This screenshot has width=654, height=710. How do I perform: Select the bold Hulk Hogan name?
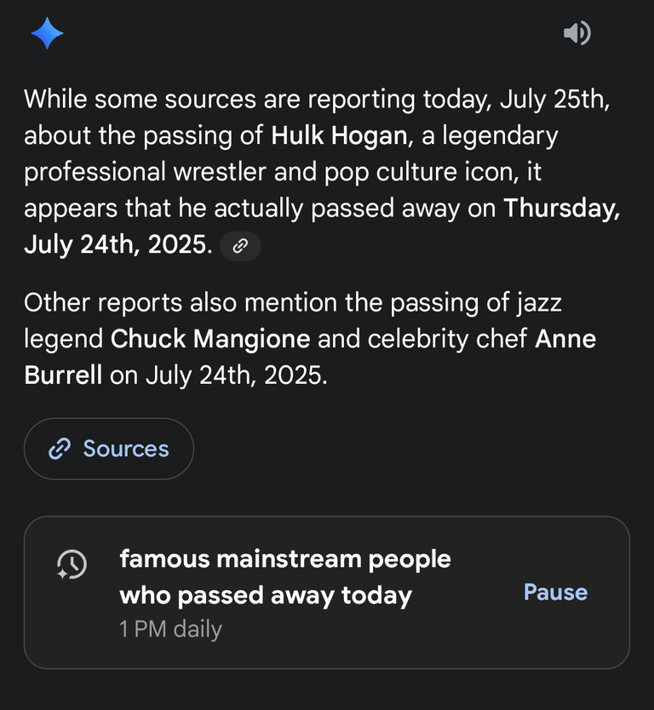[x=339, y=135]
